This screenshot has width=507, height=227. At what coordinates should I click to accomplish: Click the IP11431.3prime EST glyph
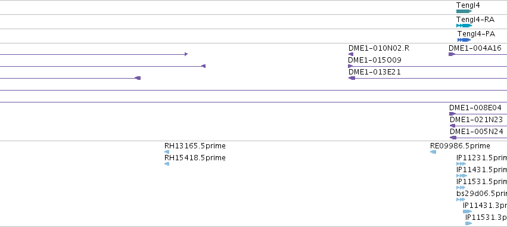pos(467,212)
